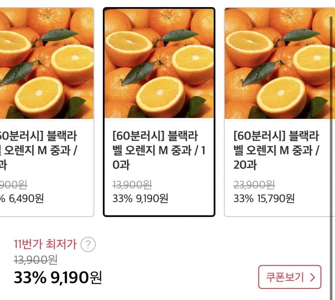Open the 쿠폰보기 coupon button
Viewport: 335px width, 300px height.
(x=289, y=277)
